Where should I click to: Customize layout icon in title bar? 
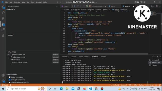tap(145, 2)
